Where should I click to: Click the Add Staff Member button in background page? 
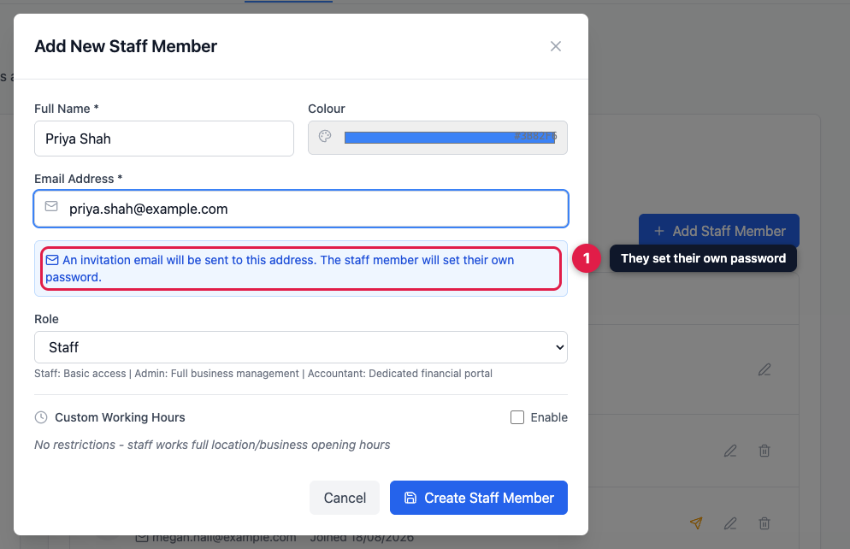pyautogui.click(x=719, y=231)
